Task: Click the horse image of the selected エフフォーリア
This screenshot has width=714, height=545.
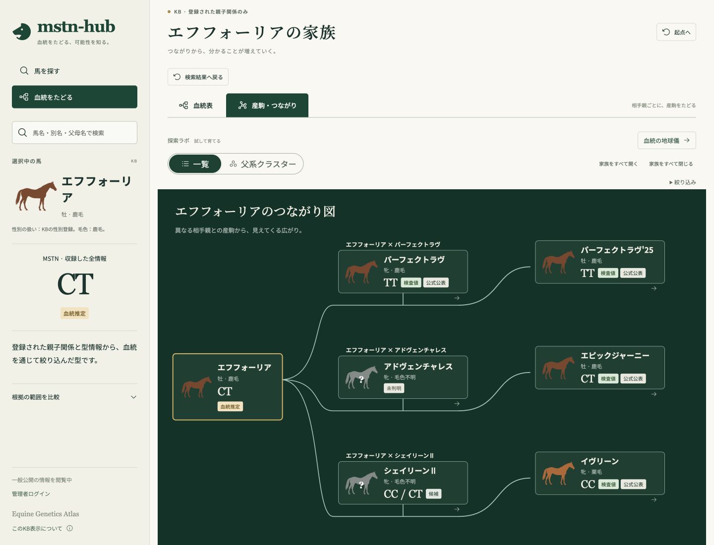Action: pyautogui.click(x=36, y=196)
